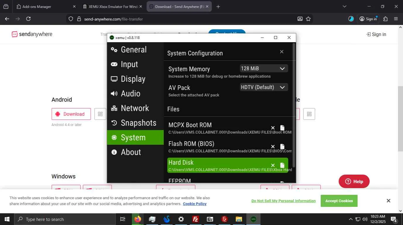Open the notification center
The height and width of the screenshot is (225, 403).
click(394, 219)
